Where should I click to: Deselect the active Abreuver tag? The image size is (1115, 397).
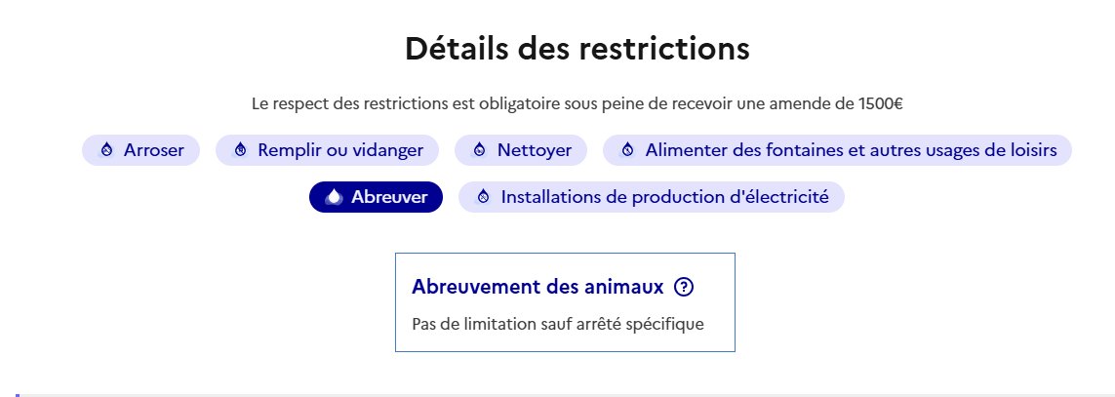tap(376, 197)
